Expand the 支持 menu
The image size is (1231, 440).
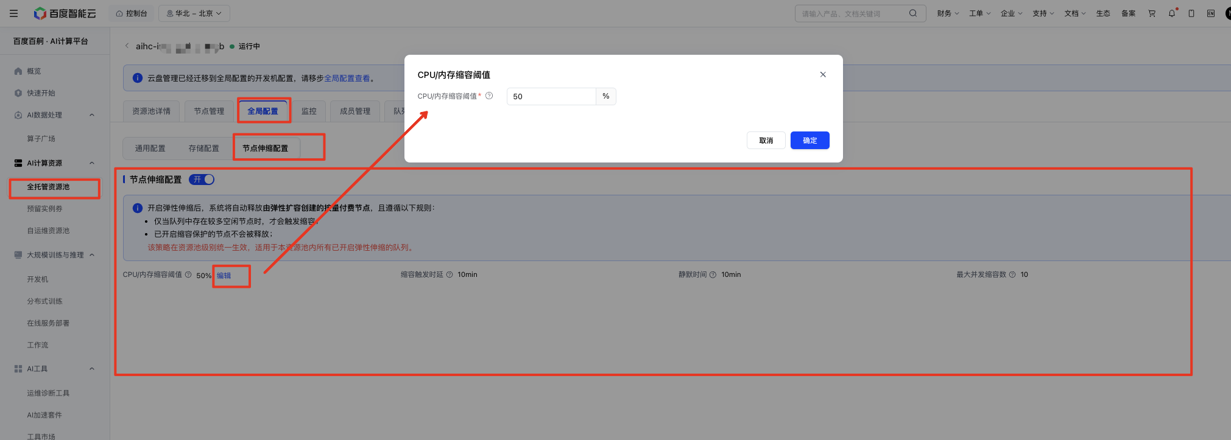(1043, 13)
